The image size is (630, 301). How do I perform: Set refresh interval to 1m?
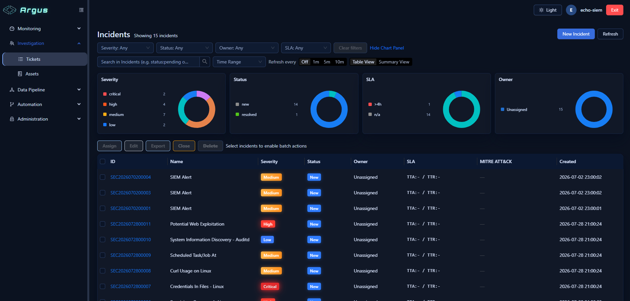[316, 62]
